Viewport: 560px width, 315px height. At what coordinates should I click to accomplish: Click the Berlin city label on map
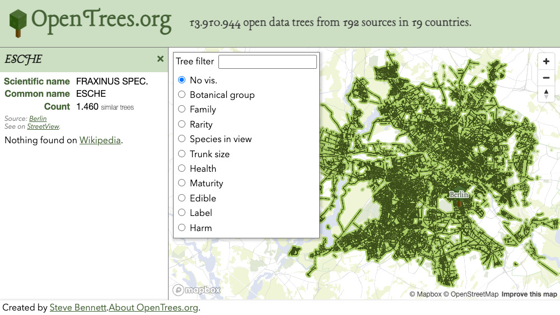click(459, 195)
